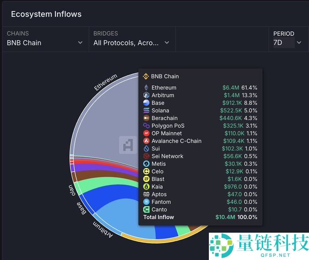Click the $110.0K OP Mainnet value

coord(234,133)
